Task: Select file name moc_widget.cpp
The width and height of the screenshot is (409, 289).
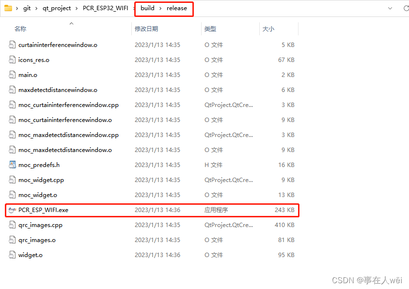Action: (41, 180)
